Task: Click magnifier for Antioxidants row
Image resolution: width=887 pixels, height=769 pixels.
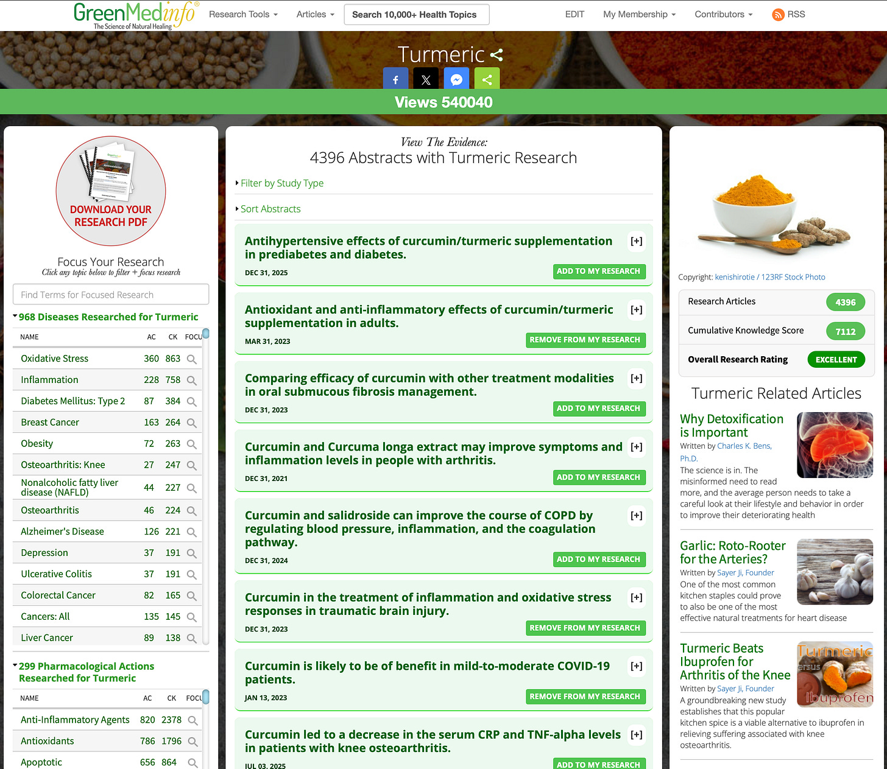Action: tap(193, 742)
